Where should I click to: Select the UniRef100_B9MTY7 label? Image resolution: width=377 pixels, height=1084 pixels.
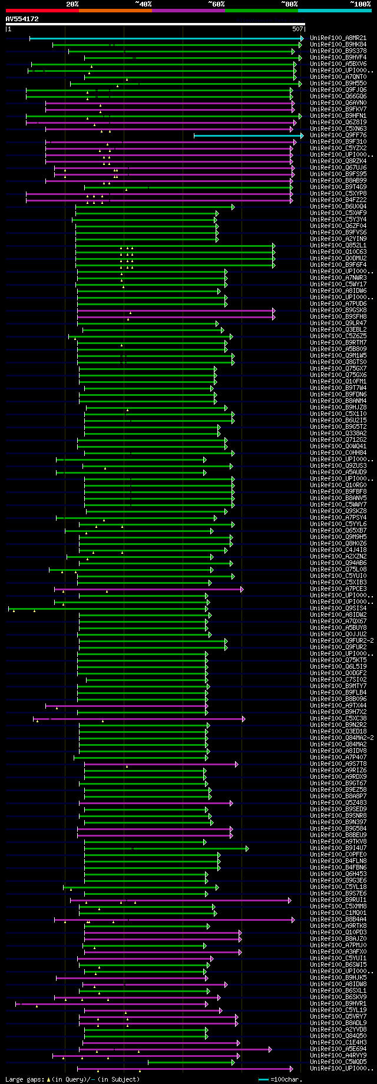coord(338,686)
